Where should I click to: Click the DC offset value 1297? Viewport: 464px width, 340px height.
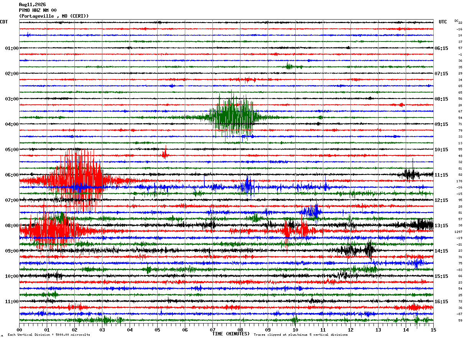[x=458, y=232]
